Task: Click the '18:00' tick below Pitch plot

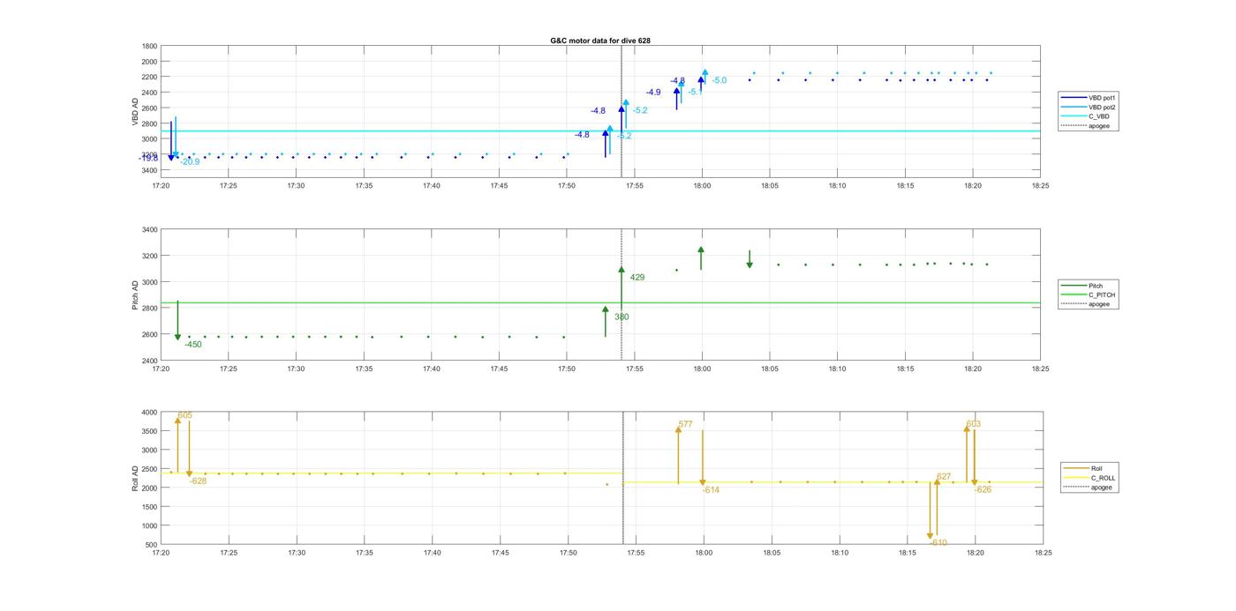Action: coord(702,369)
